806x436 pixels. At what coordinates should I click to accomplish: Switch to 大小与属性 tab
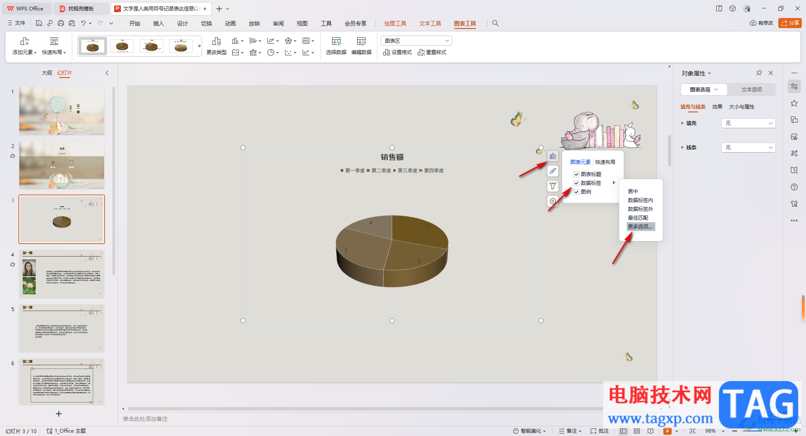[x=741, y=107]
